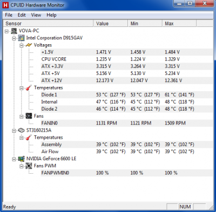Collapse the Voltages section
This screenshot has height=212, width=216.
22,45
